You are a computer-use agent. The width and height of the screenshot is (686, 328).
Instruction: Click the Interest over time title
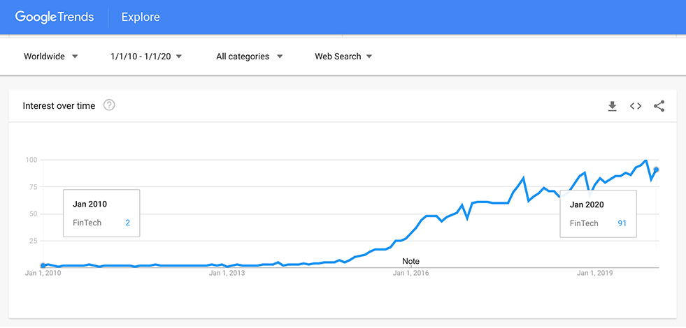click(x=59, y=105)
